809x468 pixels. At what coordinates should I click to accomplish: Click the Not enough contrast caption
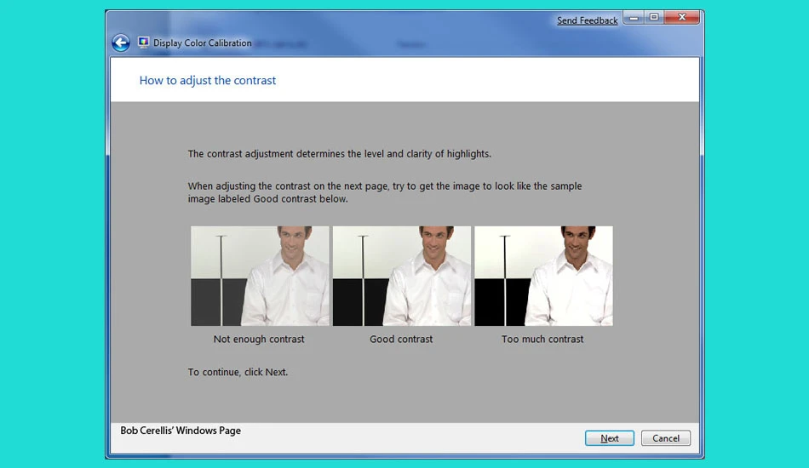(259, 340)
